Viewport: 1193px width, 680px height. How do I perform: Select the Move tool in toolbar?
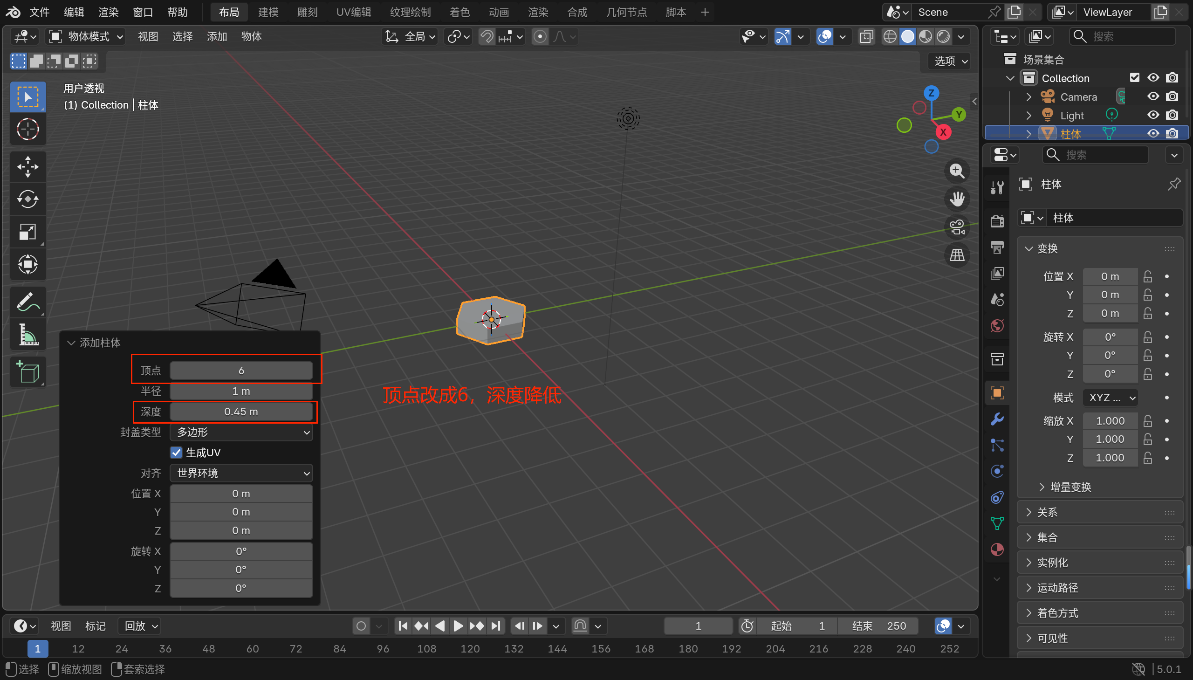pyautogui.click(x=27, y=167)
